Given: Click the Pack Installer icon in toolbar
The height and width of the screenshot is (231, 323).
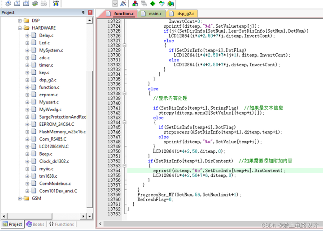Looking at the screenshot, I should tap(170, 4).
